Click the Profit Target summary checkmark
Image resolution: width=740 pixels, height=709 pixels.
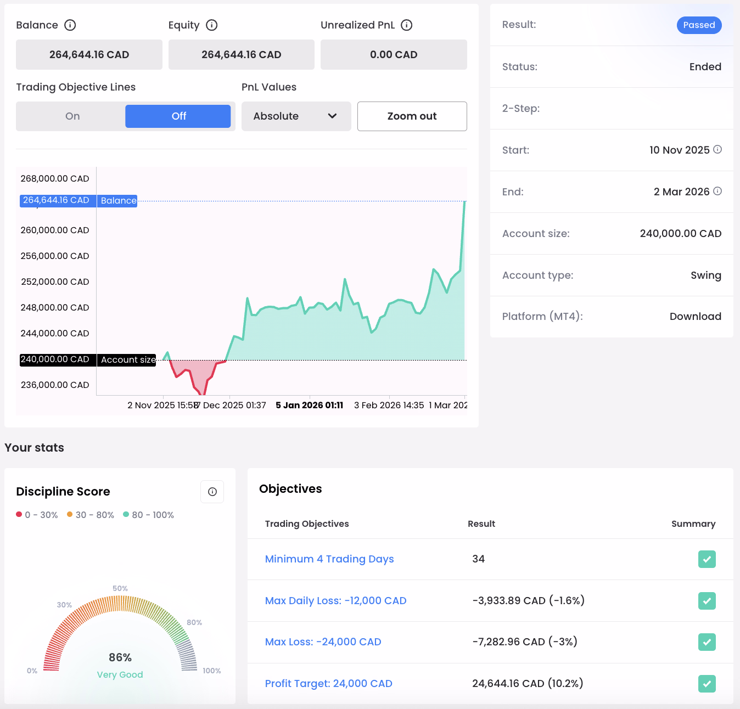(x=707, y=684)
